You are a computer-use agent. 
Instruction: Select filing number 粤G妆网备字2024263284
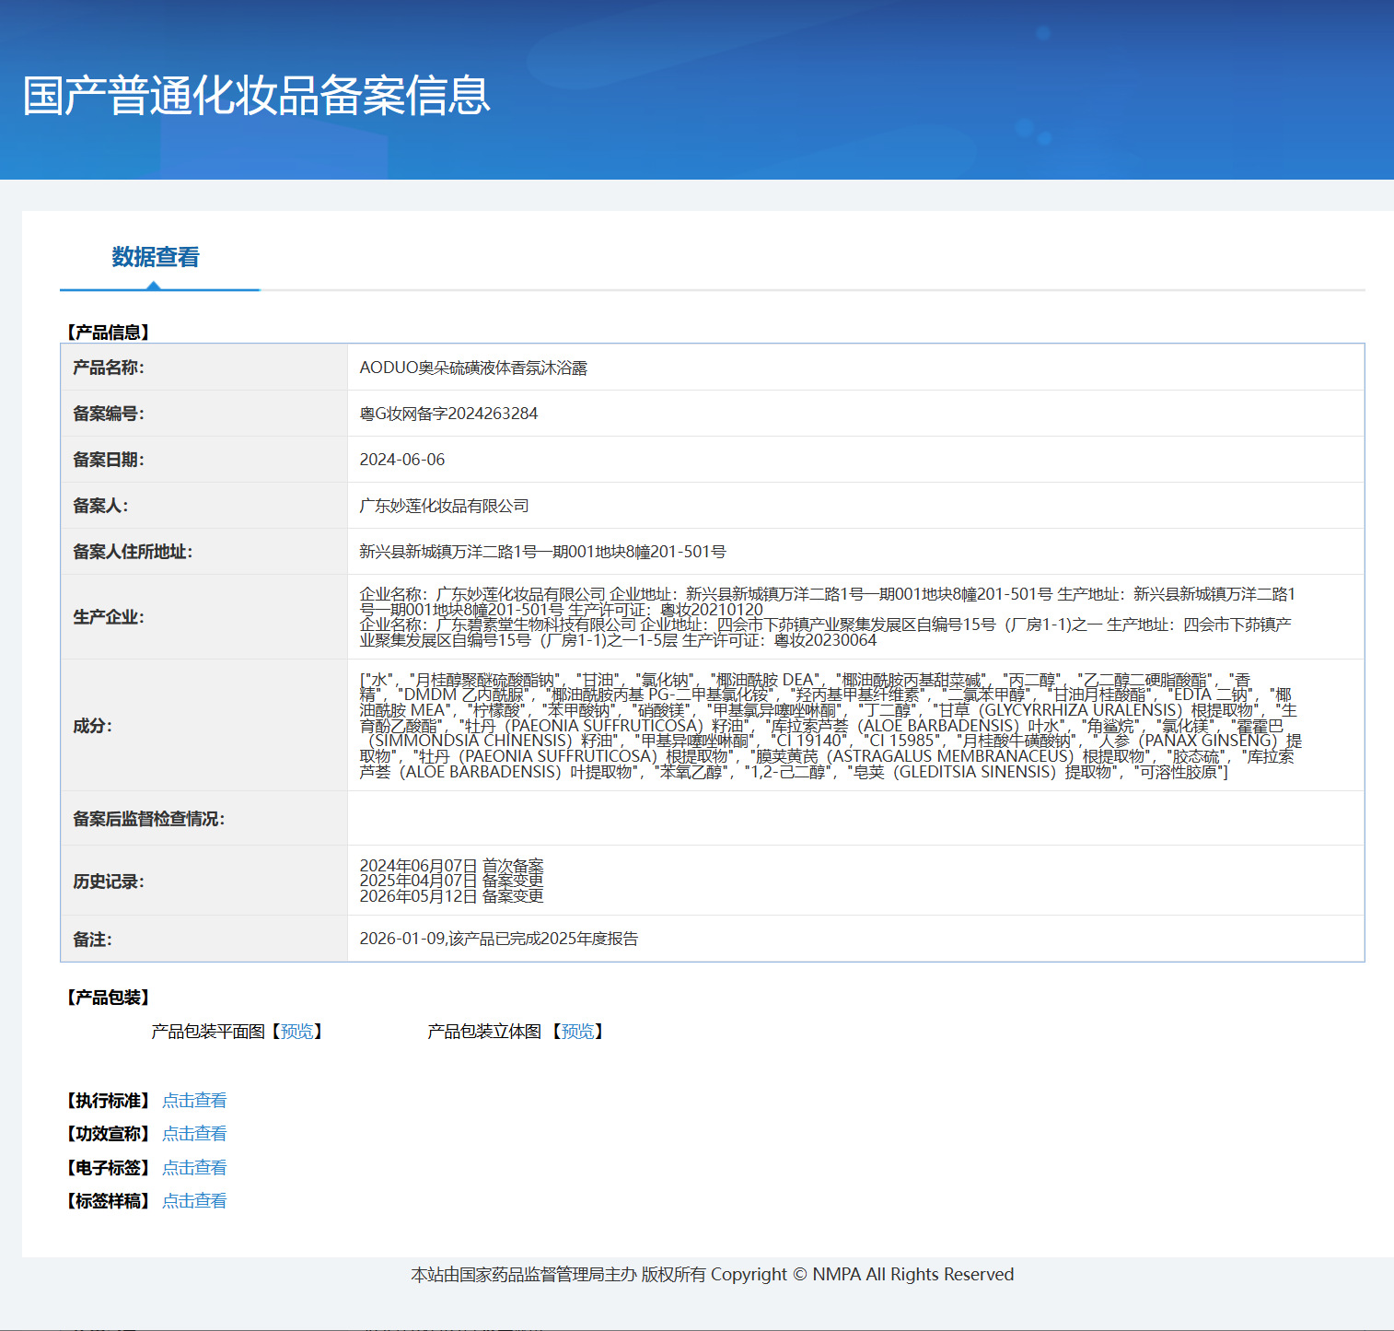pyautogui.click(x=448, y=414)
